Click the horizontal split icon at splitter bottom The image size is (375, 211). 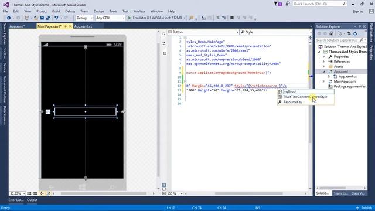164,189
